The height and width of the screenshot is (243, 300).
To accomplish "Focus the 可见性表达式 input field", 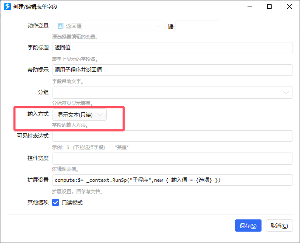I will pos(172,136).
